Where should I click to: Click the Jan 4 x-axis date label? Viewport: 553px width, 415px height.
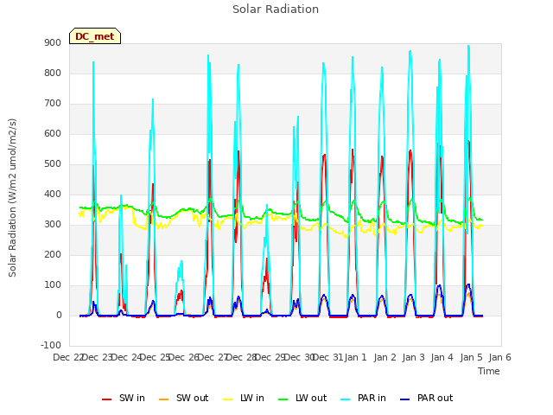(442, 357)
